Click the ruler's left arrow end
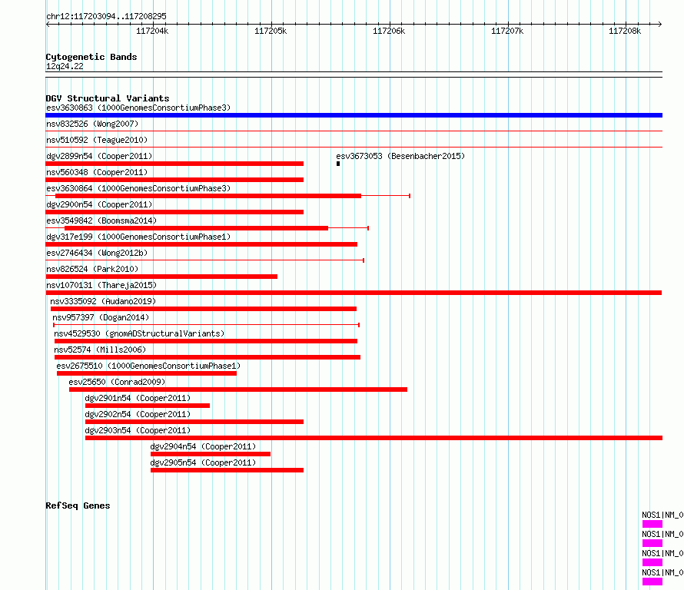This screenshot has width=684, height=590. pyautogui.click(x=48, y=24)
